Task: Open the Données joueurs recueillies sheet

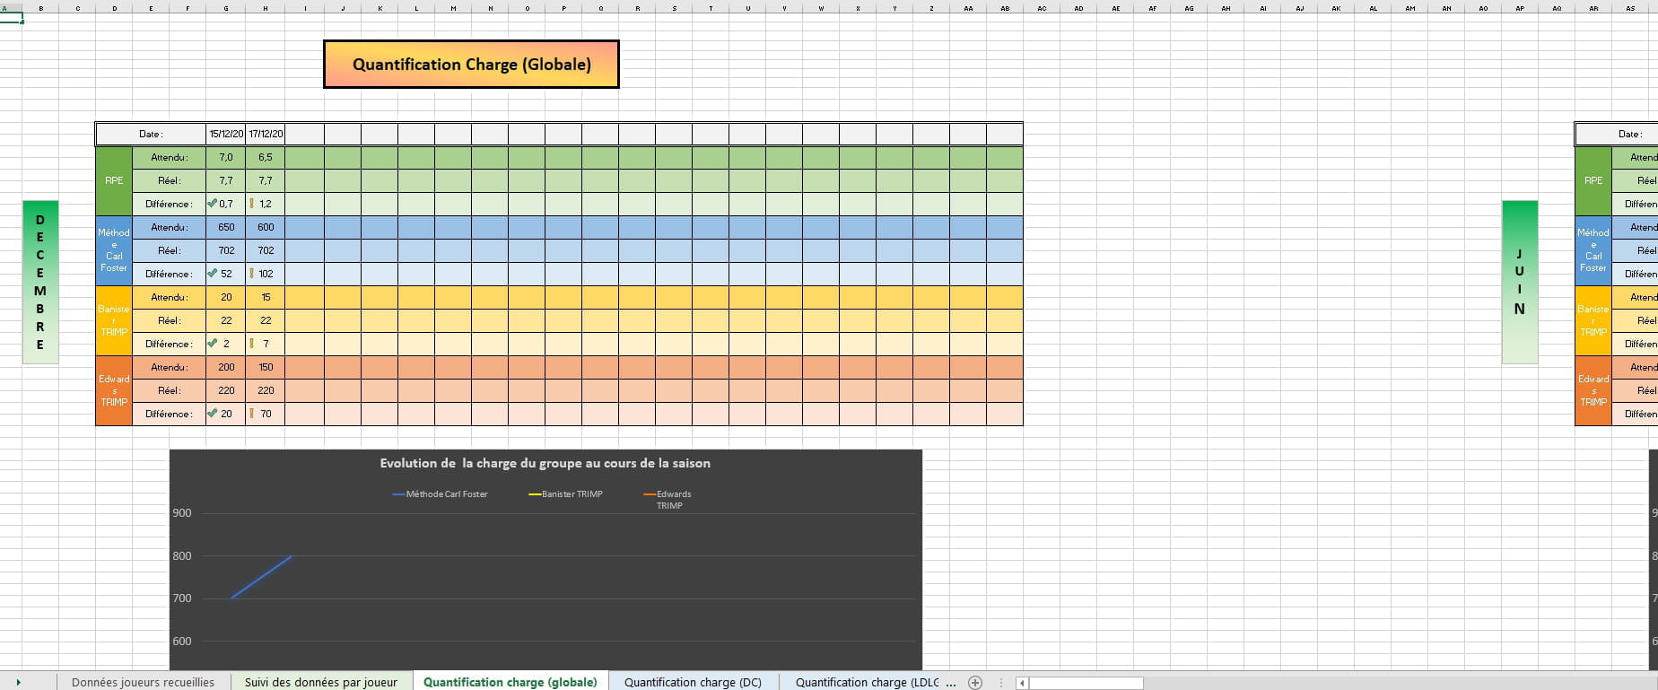Action: coord(143,683)
